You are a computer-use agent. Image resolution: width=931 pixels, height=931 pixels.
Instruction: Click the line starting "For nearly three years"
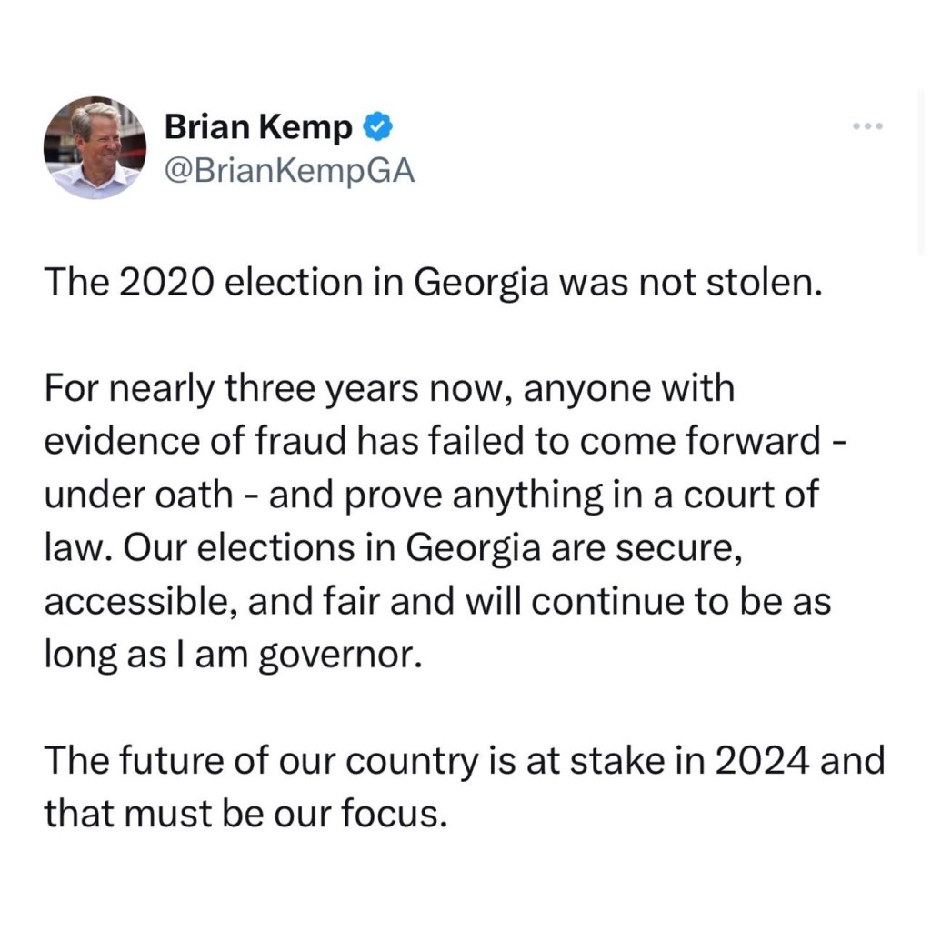click(389, 390)
